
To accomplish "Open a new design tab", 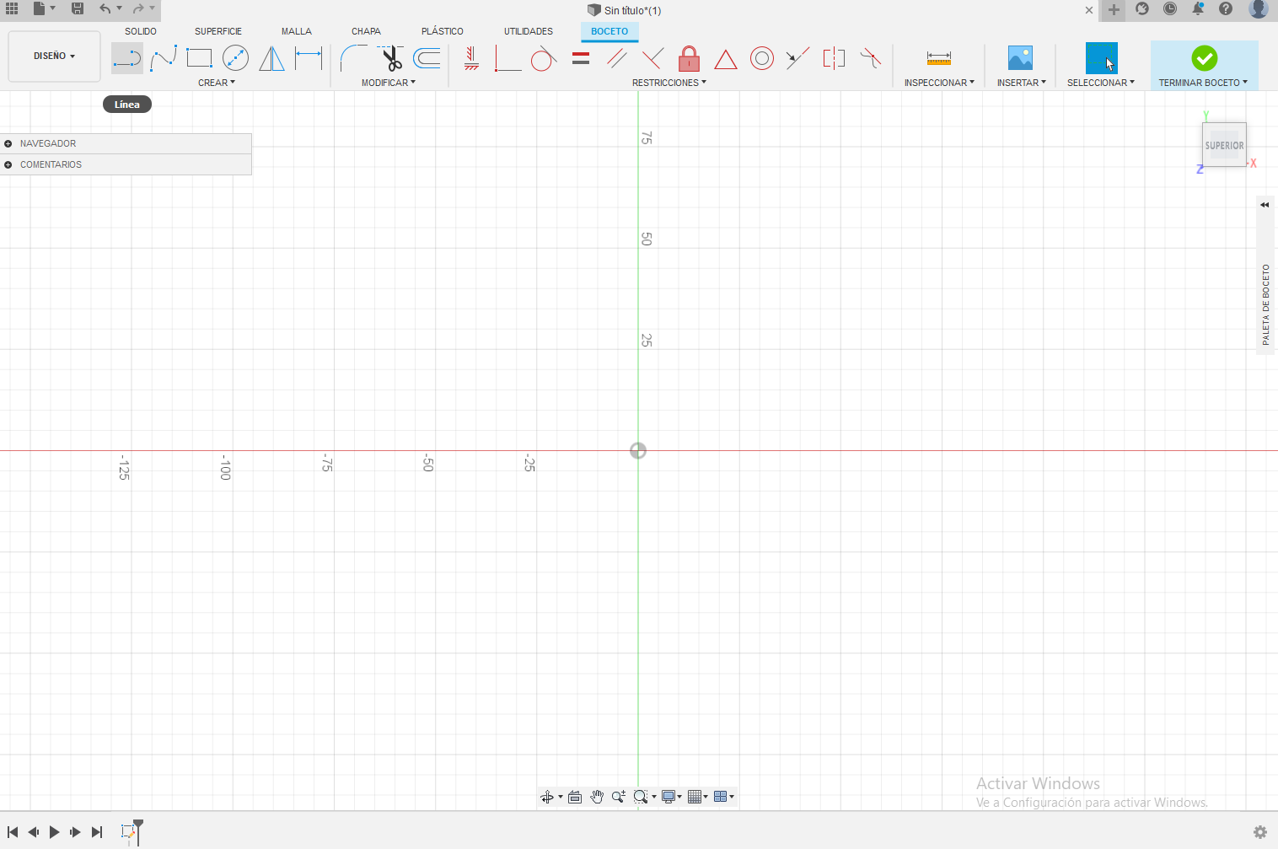I will click(1114, 9).
